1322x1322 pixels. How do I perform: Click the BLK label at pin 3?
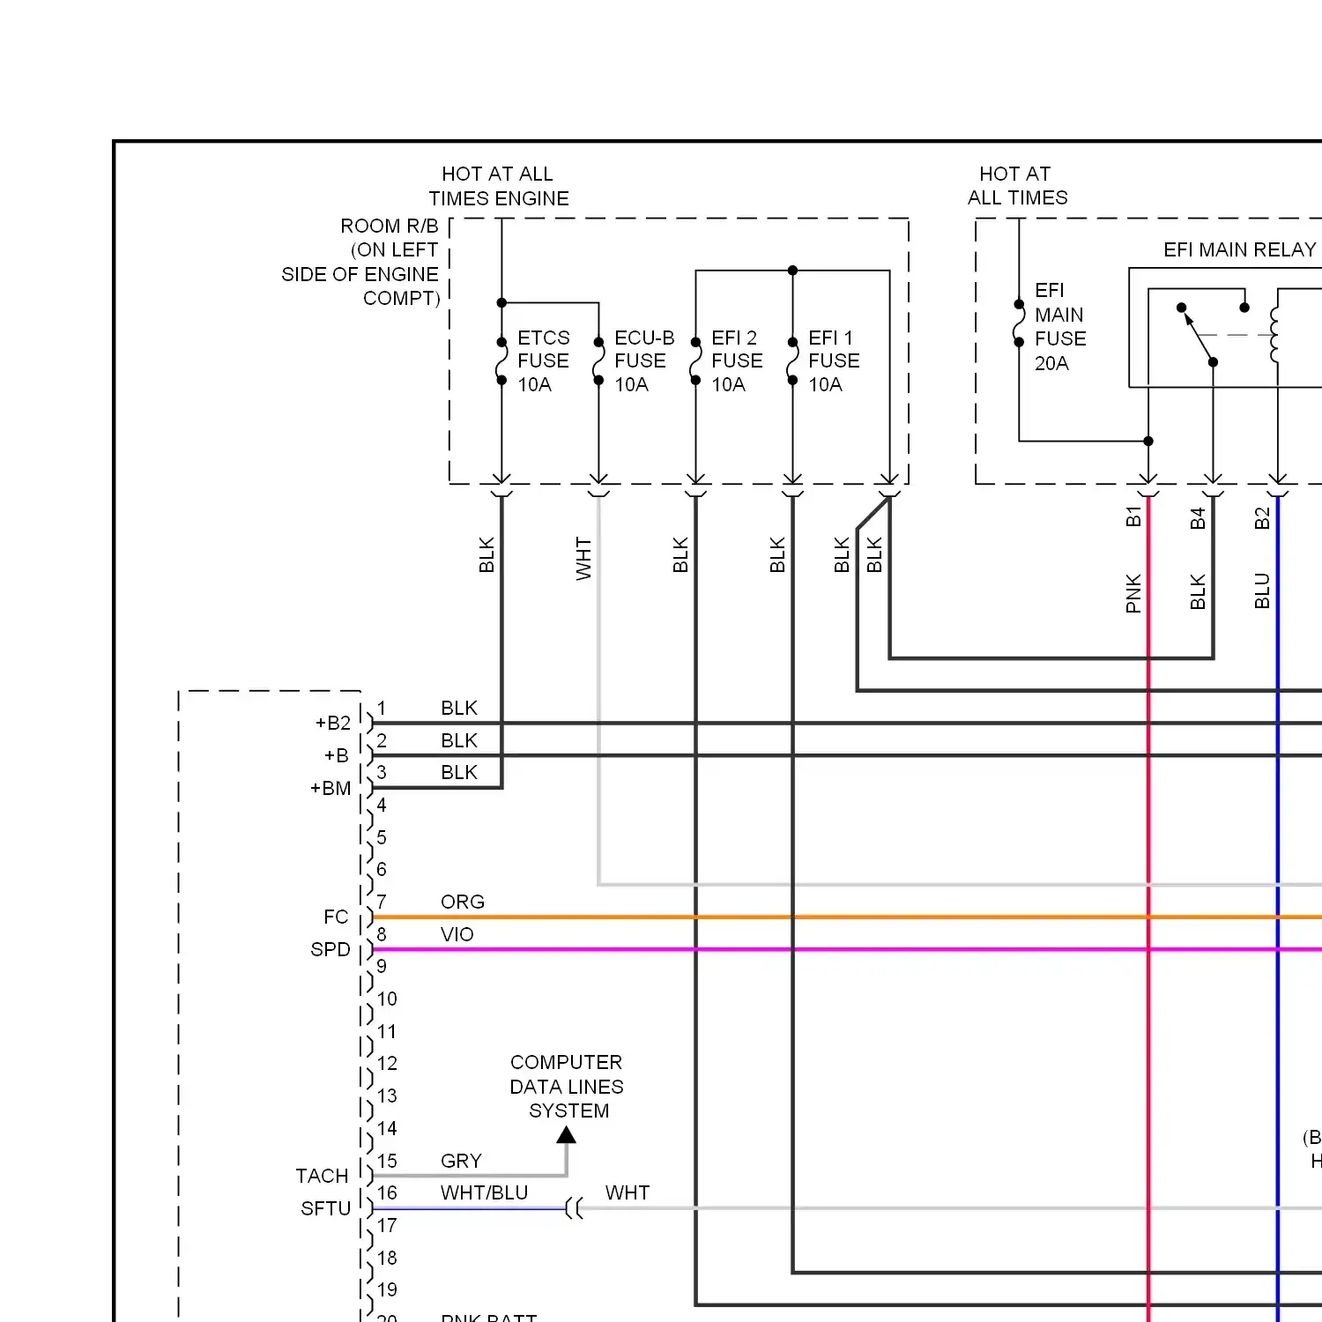pos(459,772)
